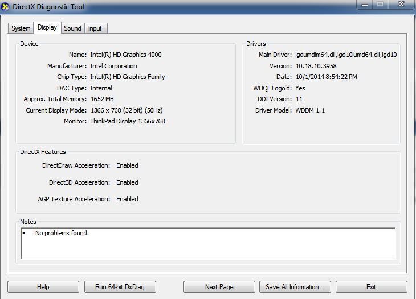
Task: Click inside the Notes text box
Action: [x=208, y=243]
